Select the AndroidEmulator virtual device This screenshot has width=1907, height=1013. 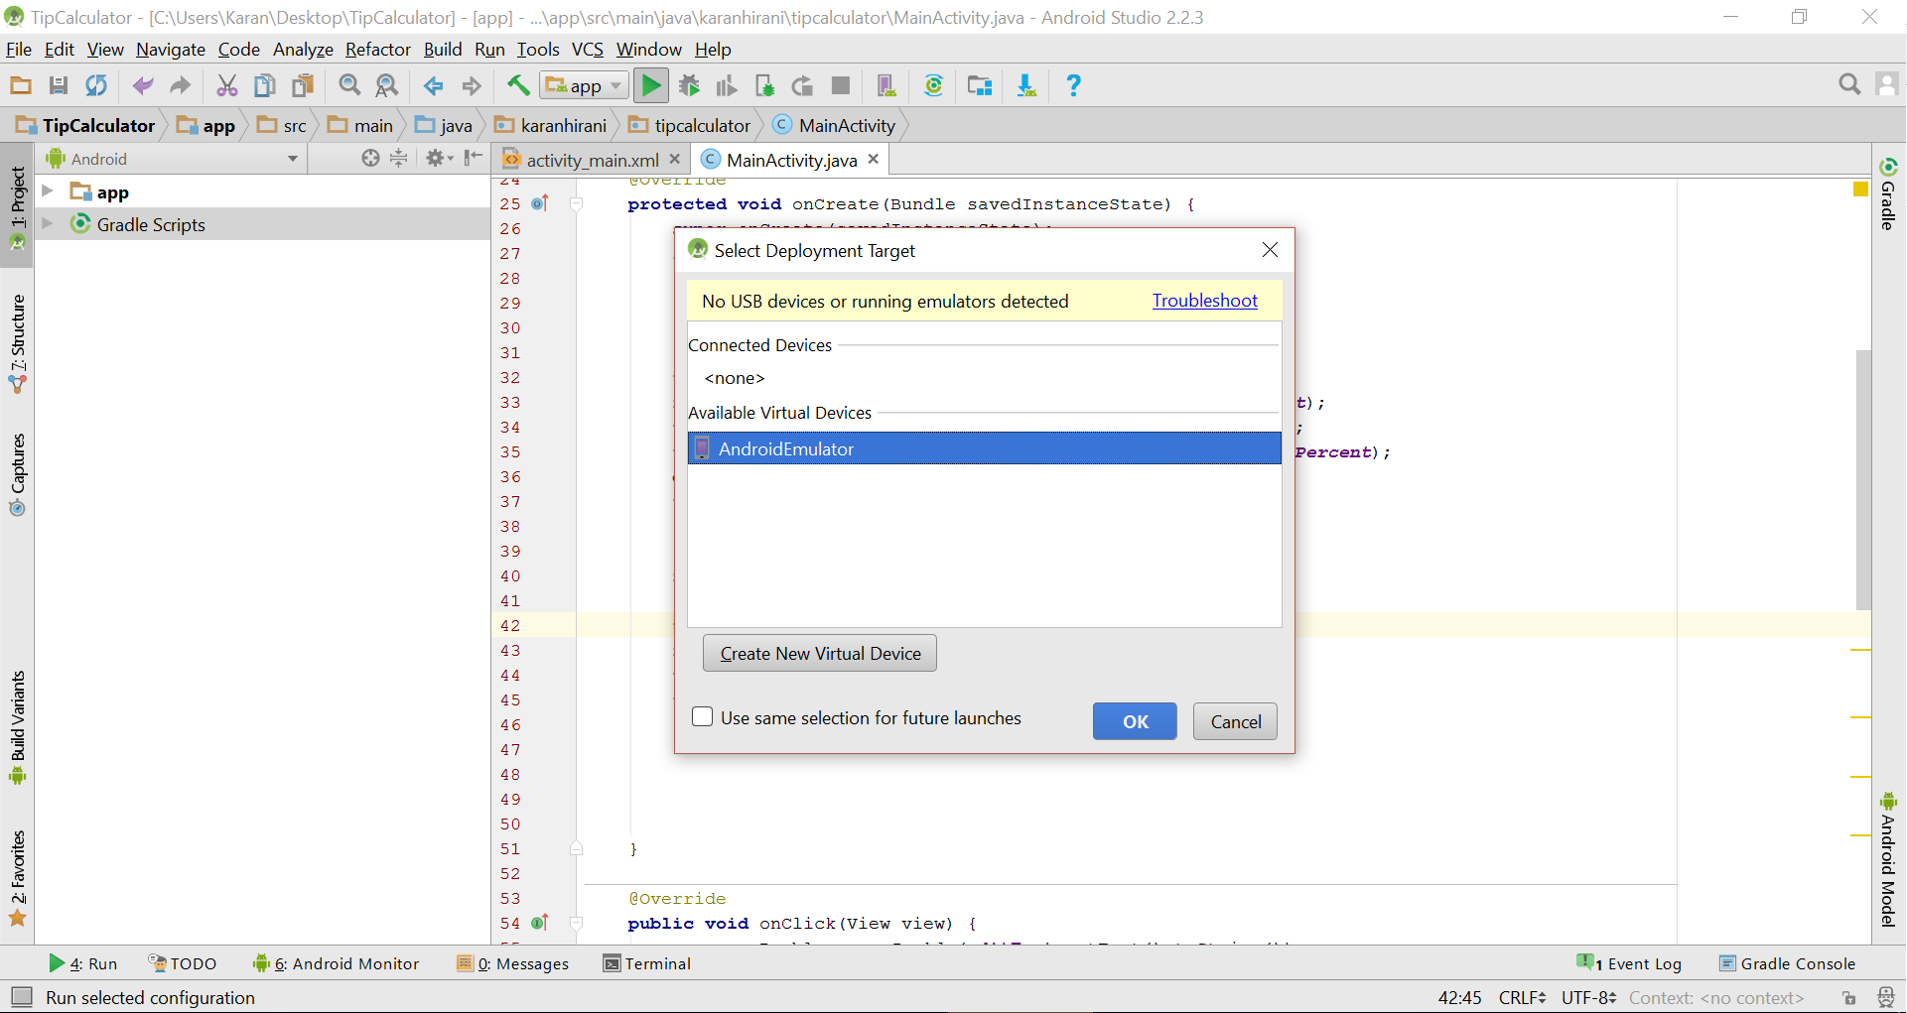tap(984, 448)
